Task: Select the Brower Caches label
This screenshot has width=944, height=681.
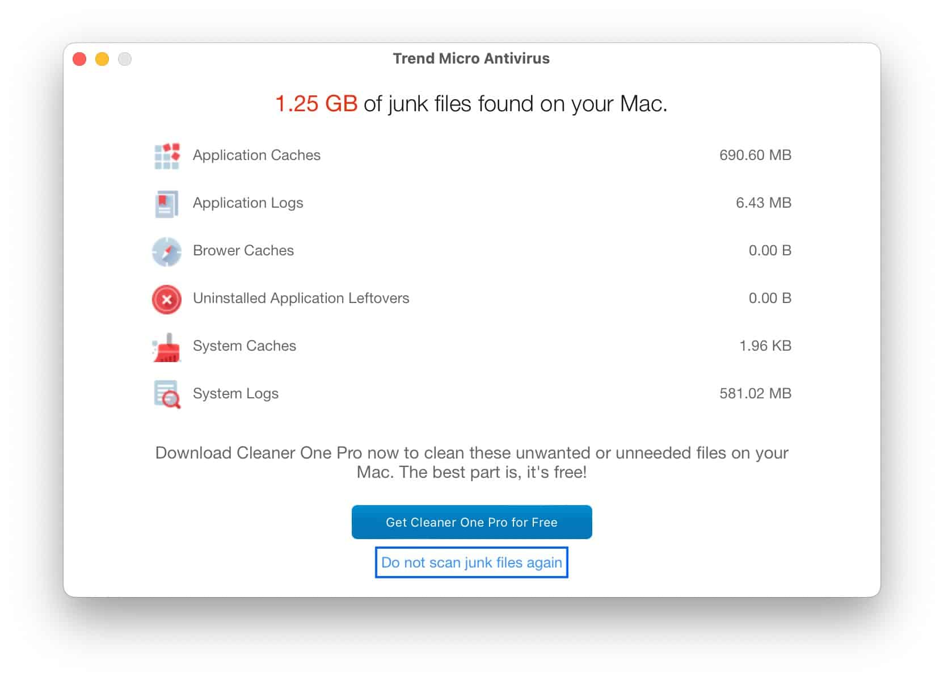Action: [243, 250]
